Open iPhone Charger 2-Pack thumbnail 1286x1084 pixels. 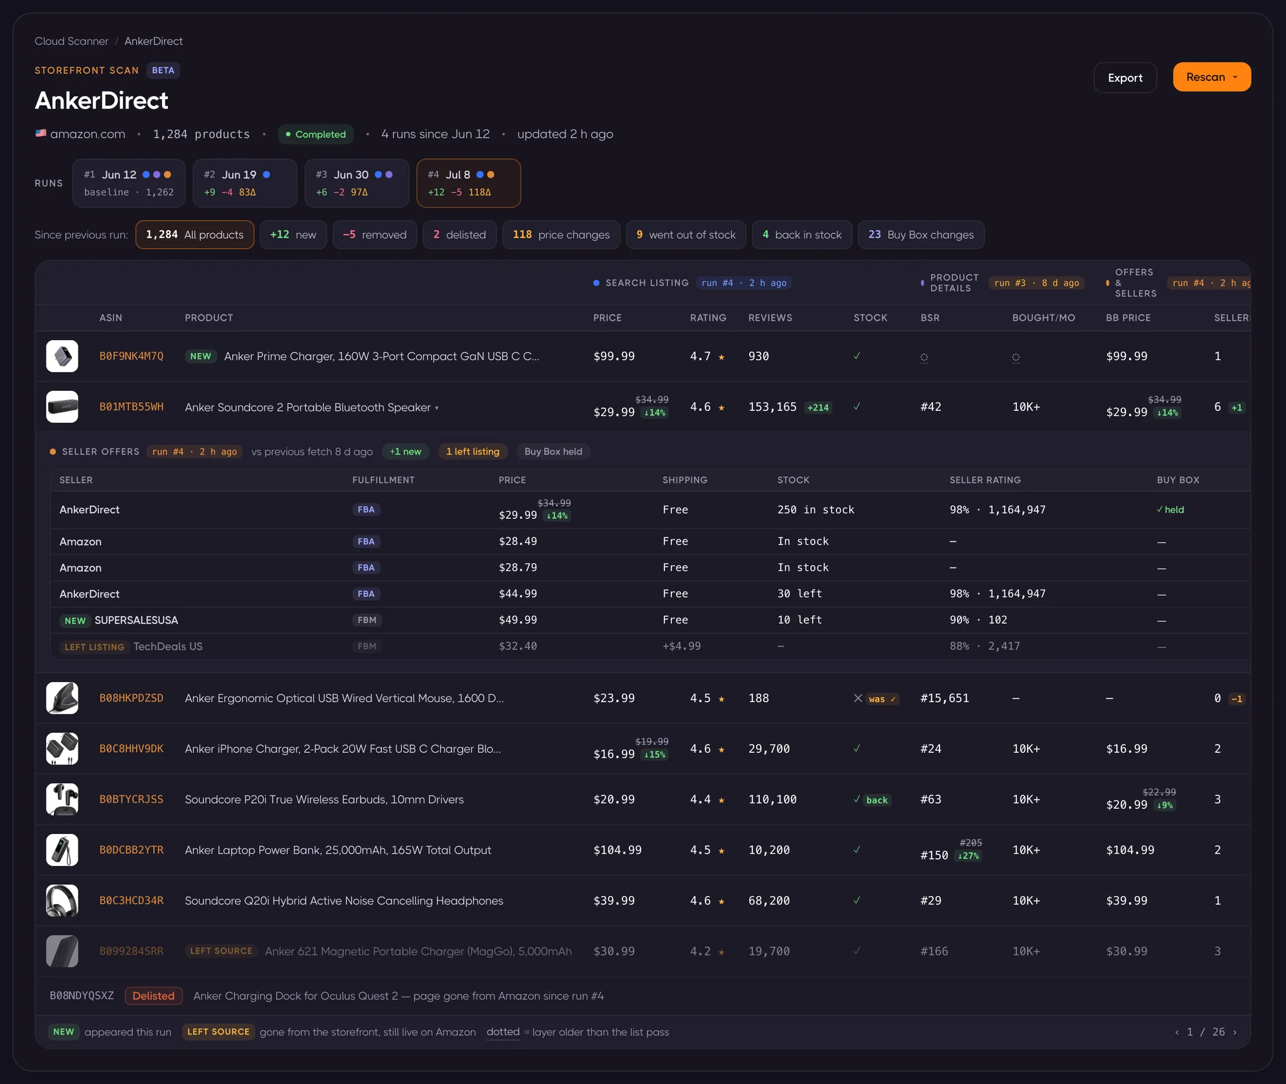pyautogui.click(x=62, y=749)
